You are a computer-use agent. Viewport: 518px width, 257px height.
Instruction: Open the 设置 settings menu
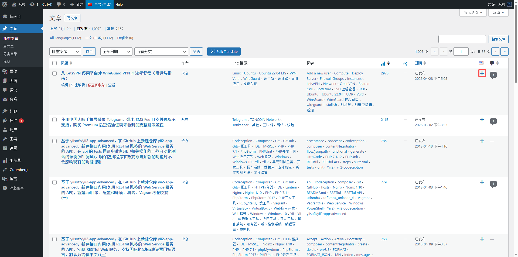coord(22,148)
